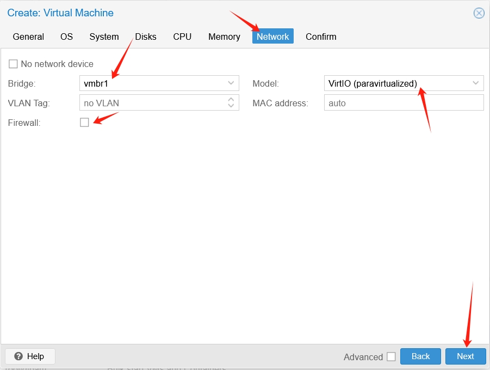490x370 pixels.
Task: Go back with the Back button
Action: pyautogui.click(x=420, y=356)
